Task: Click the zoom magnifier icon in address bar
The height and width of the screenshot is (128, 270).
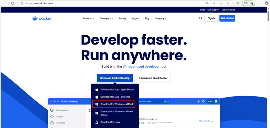Action: pyautogui.click(x=214, y=3)
